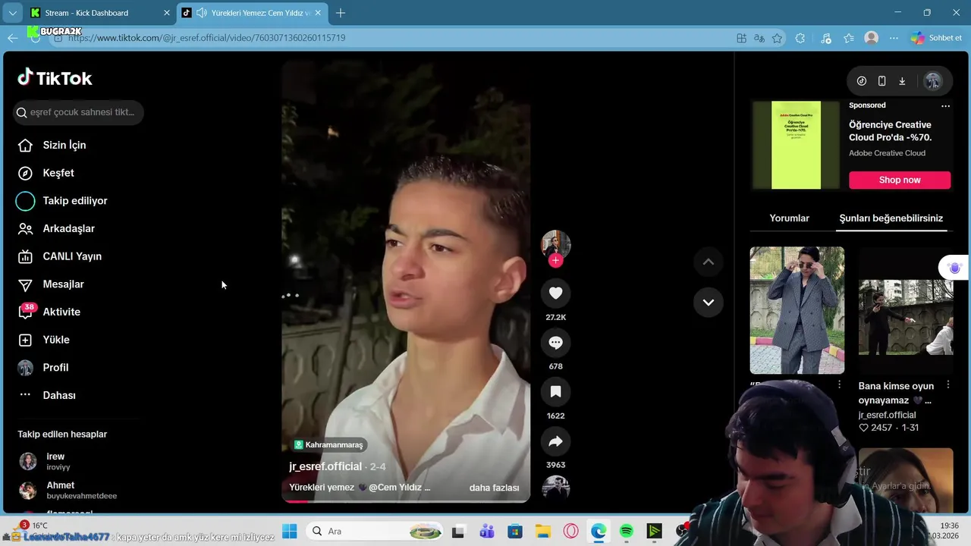The height and width of the screenshot is (546, 971).
Task: Go to Takip ediliyor feed
Action: tap(62, 201)
